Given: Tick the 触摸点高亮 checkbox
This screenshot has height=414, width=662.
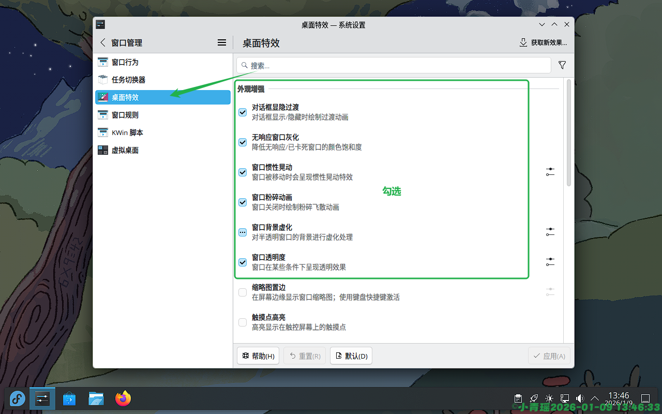Looking at the screenshot, I should pos(243,322).
